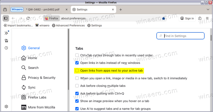Open Advanced Preferences bookmark

point(68,25)
